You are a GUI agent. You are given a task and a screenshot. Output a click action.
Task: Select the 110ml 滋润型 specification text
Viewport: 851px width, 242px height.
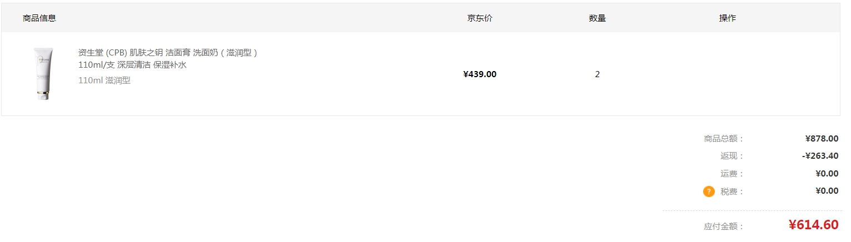coord(104,80)
